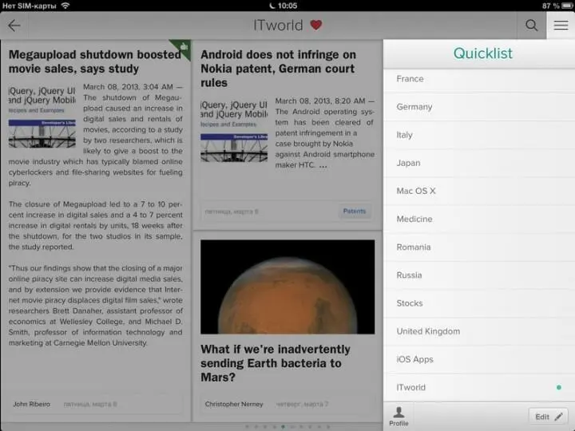
Task: Open Romania from the Quicklist
Action: [479, 247]
